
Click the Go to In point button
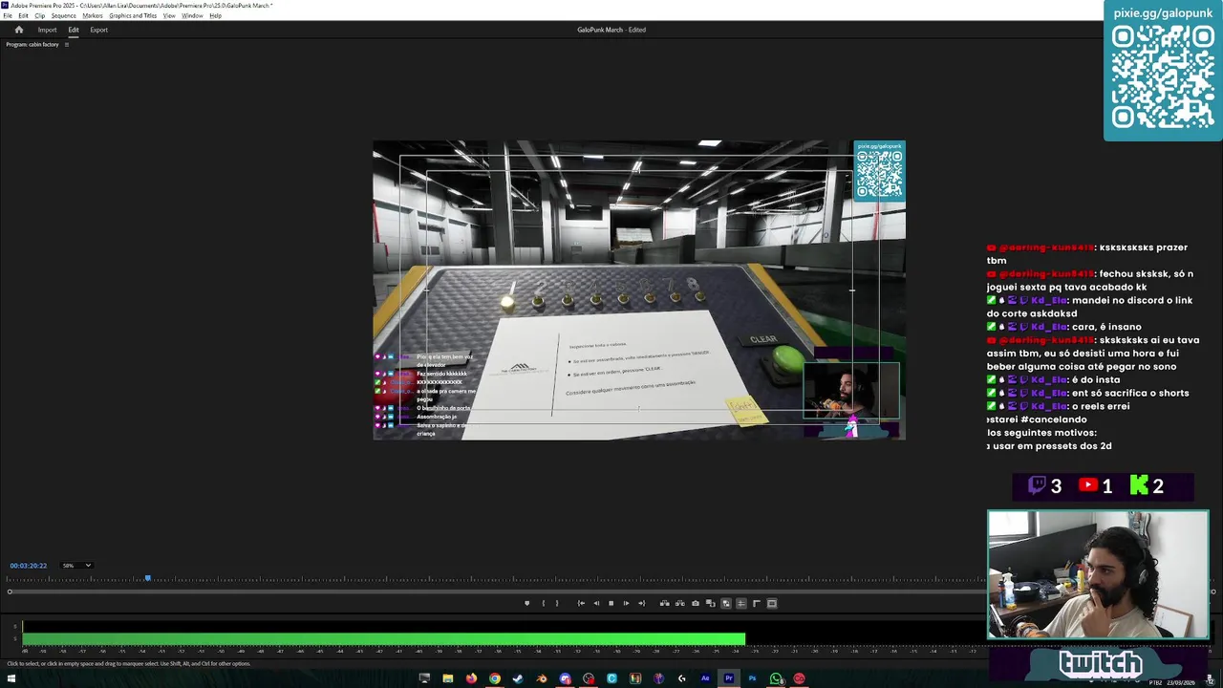581,603
